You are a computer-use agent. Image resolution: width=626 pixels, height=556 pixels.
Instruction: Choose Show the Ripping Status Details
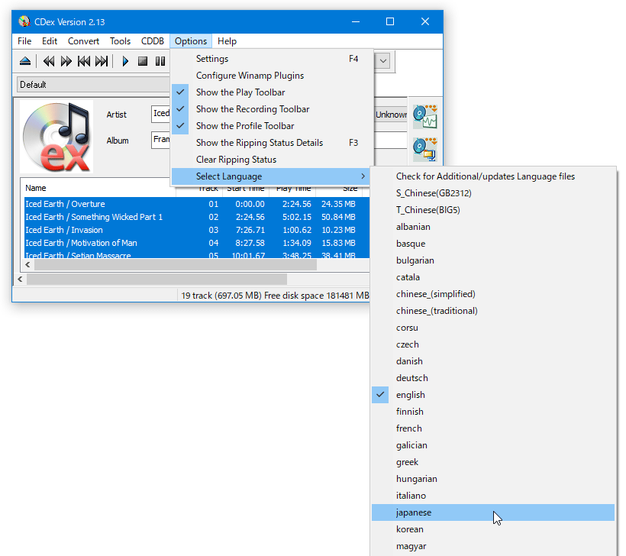(272, 143)
